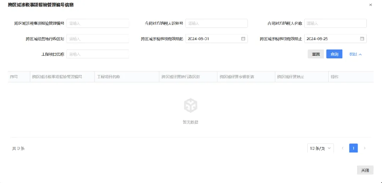Click the 合同对方纳税人识别号 input field
382x183 pixels.
216,24
